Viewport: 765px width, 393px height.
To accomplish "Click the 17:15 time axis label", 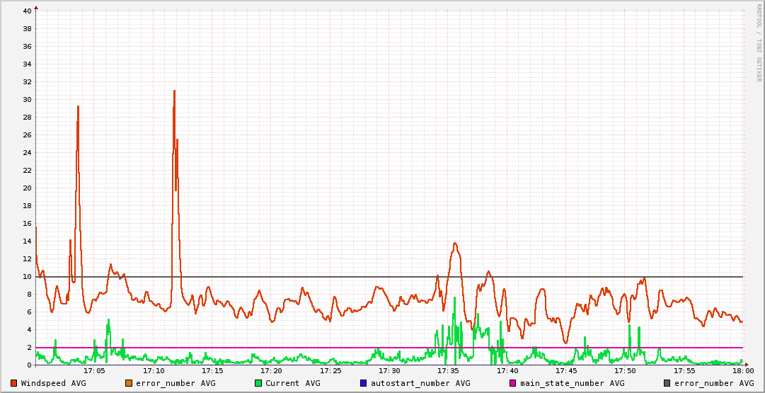I will [x=212, y=371].
